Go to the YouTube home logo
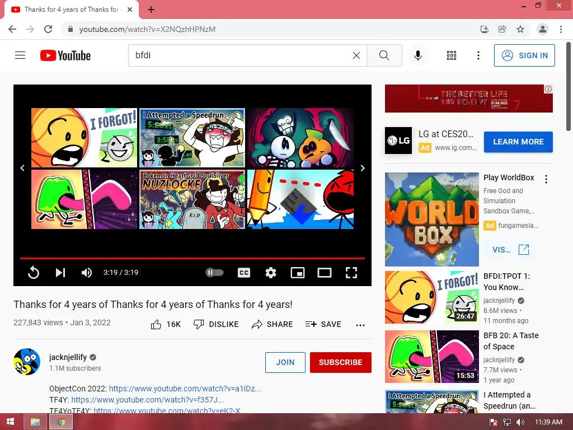 tap(65, 55)
